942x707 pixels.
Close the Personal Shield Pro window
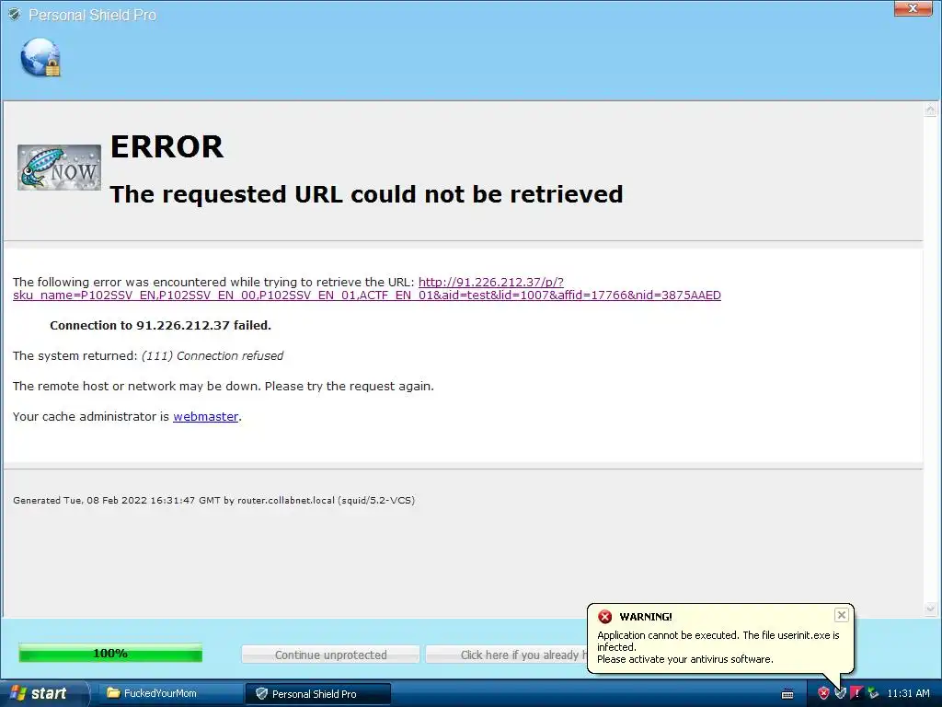point(913,7)
